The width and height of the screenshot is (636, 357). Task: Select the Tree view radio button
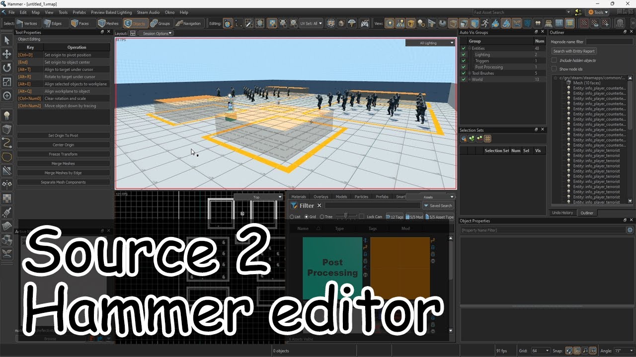click(322, 217)
